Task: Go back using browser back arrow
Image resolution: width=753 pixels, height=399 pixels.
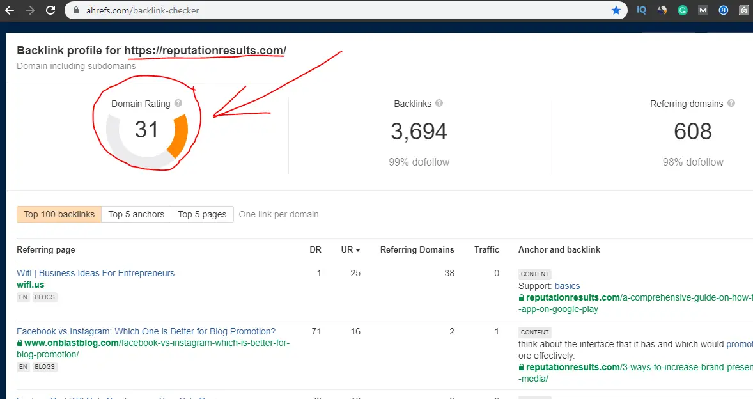Action: coord(10,10)
